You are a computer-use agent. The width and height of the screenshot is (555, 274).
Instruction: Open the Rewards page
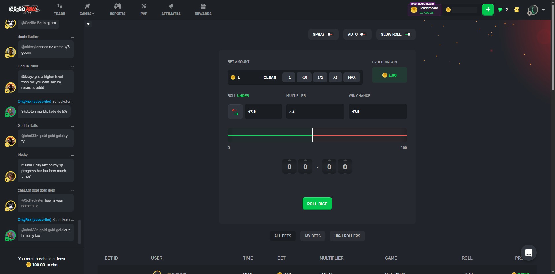(x=203, y=10)
